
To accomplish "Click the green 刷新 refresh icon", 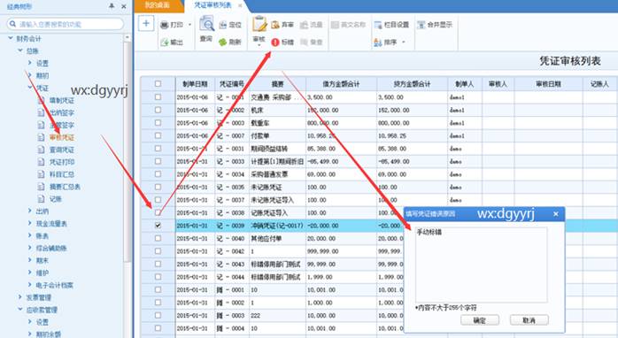I will [x=223, y=42].
